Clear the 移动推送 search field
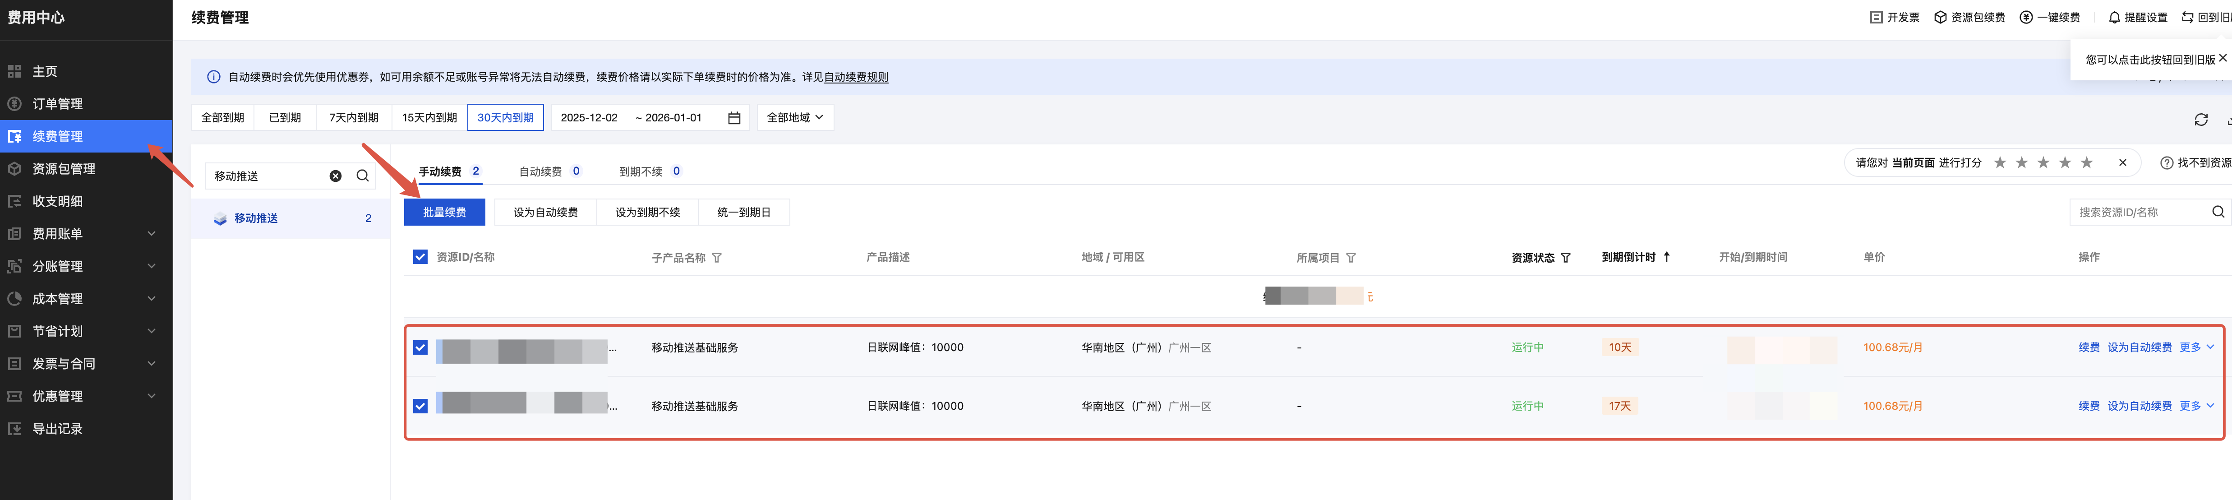This screenshot has height=500, width=2232. tap(335, 176)
